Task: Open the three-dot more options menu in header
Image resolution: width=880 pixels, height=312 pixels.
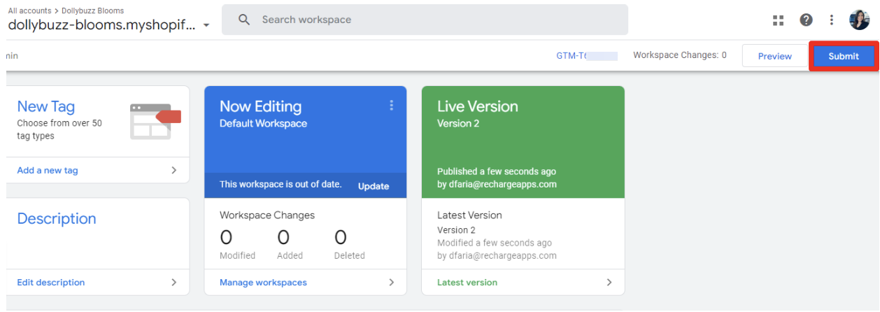Action: click(x=832, y=20)
